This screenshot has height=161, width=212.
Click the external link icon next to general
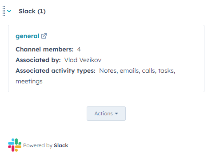point(44,36)
